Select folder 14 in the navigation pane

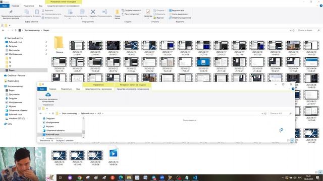pos(10,62)
